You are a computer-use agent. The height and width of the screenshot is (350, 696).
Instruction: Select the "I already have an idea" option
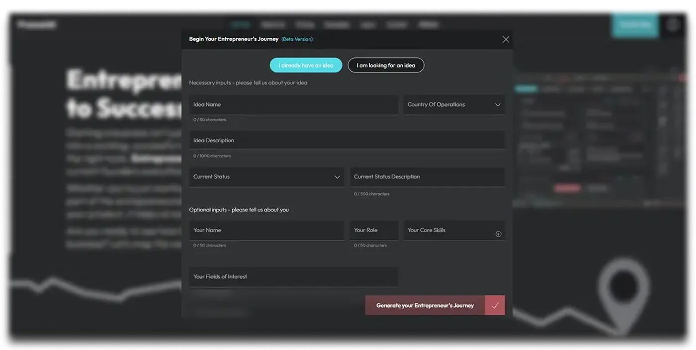[x=306, y=65]
